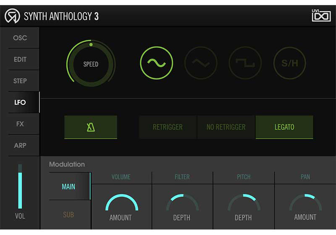Click the Synth Anthology circular logo
336x235 pixels.
click(12, 16)
